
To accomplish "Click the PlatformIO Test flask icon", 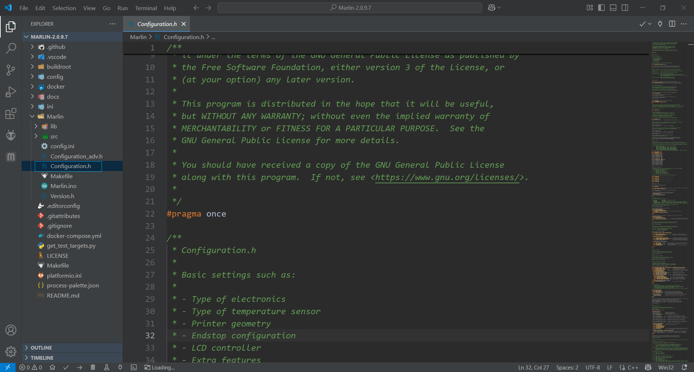I will [x=107, y=367].
